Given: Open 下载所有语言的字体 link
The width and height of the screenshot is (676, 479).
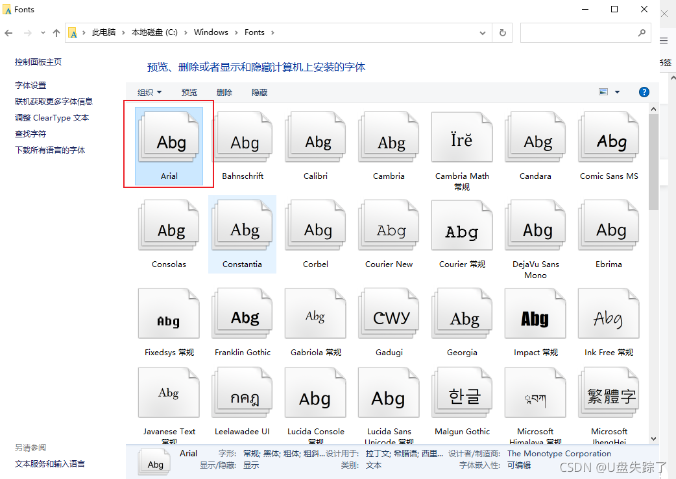Looking at the screenshot, I should point(49,150).
